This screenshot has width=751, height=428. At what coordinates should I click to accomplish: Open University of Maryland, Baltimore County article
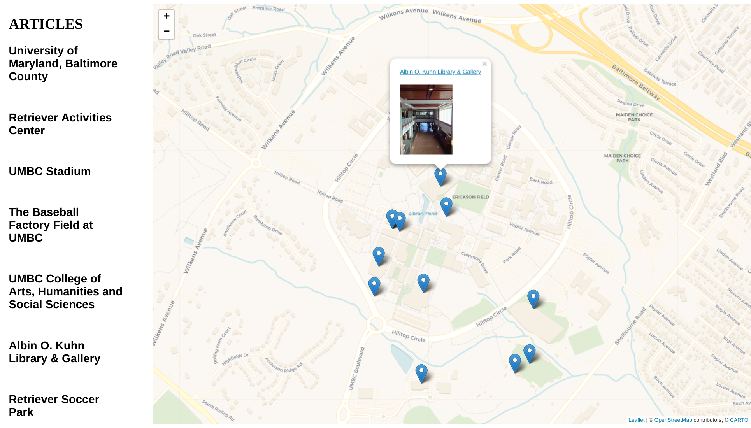pyautogui.click(x=63, y=63)
